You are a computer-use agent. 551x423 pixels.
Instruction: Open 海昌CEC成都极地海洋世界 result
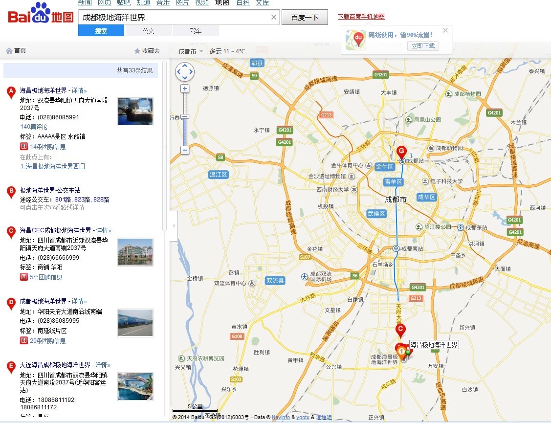[x=56, y=230]
